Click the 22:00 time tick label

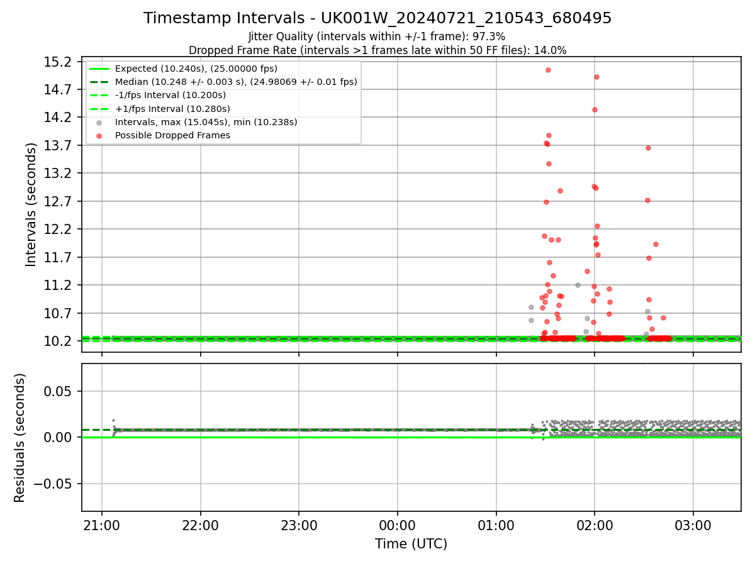tap(201, 526)
